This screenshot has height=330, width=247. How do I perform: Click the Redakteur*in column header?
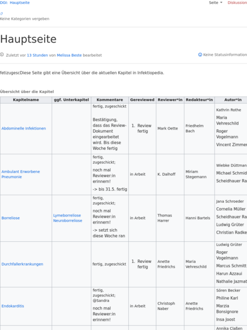point(199,100)
